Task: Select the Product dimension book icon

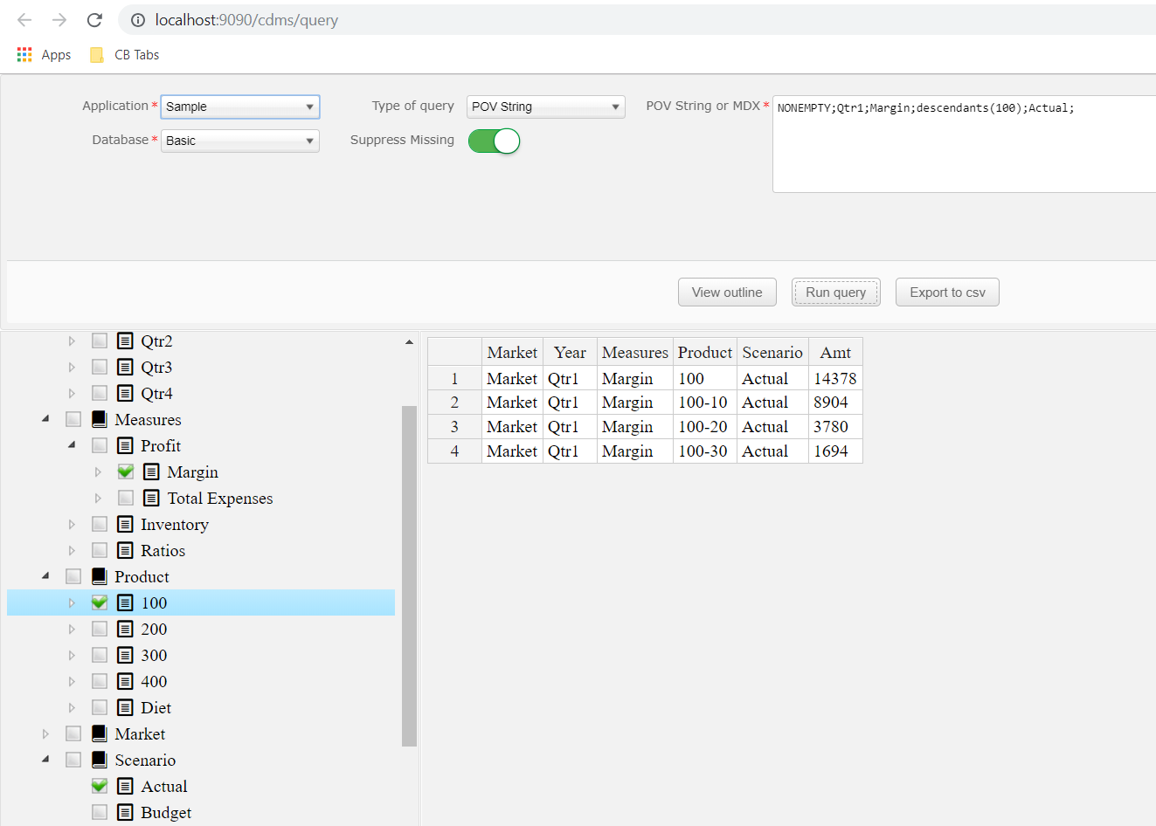Action: (x=99, y=576)
